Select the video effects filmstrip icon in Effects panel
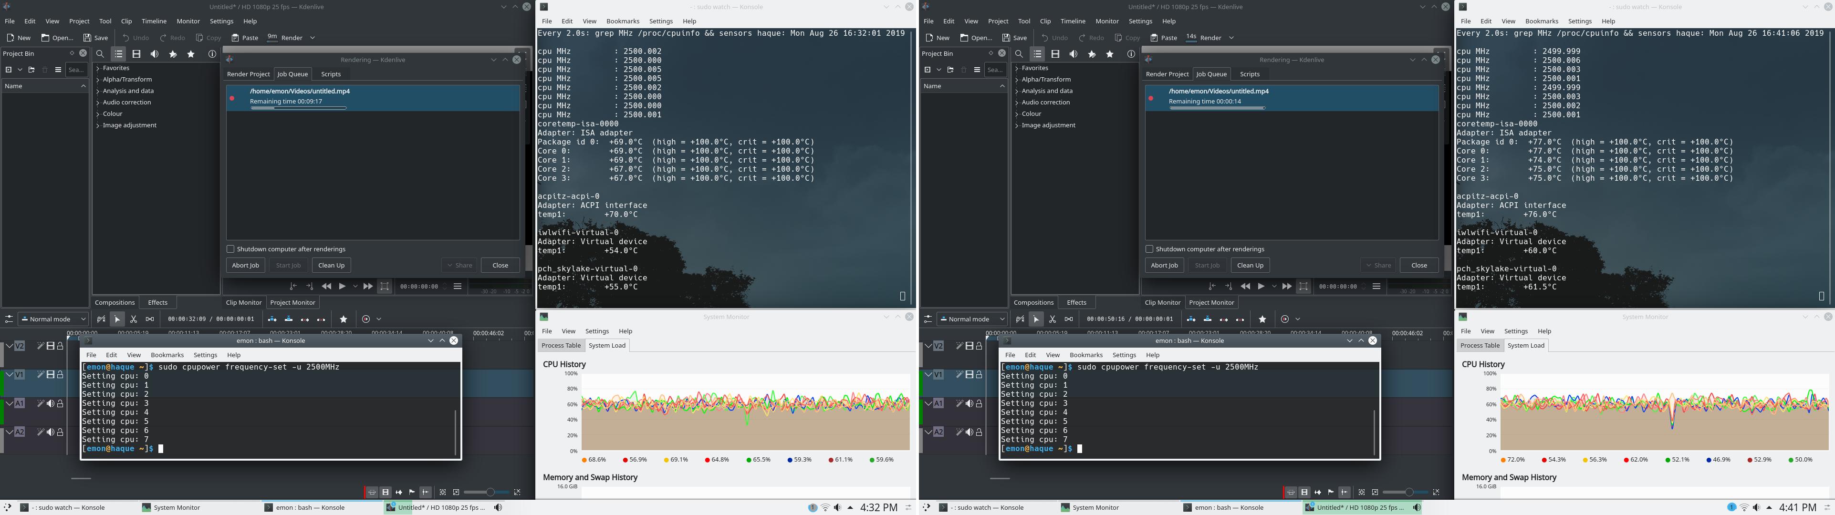The width and height of the screenshot is (1835, 515). [x=136, y=54]
